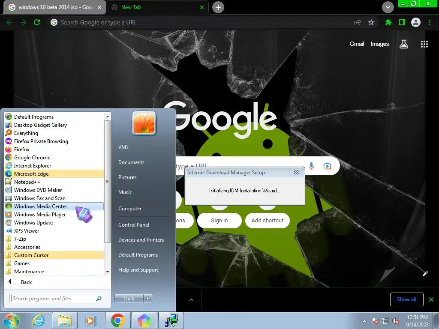This screenshot has height=329, width=439.
Task: Open the Music library
Action: coord(125,192)
